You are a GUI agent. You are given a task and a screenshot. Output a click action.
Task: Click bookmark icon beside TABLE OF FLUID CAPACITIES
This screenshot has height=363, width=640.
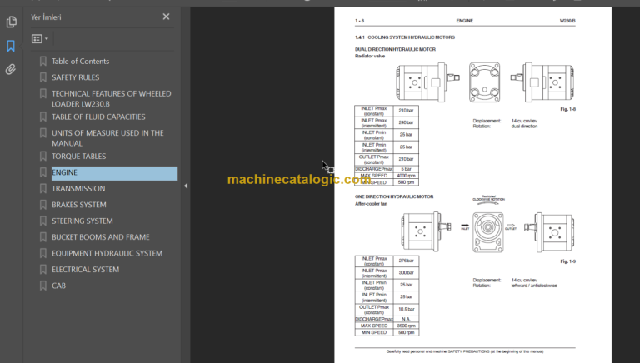coord(42,117)
